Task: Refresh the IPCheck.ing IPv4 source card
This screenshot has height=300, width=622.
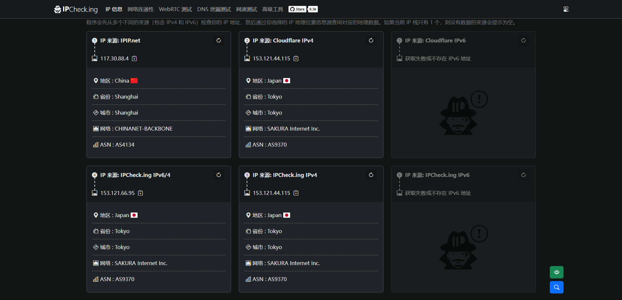Action: [x=371, y=175]
